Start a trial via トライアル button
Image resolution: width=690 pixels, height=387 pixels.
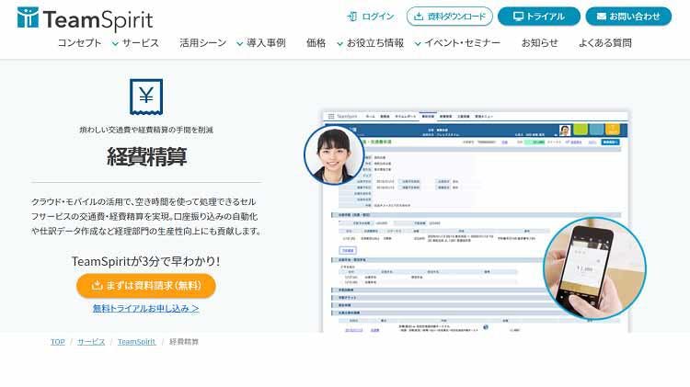[x=539, y=17]
